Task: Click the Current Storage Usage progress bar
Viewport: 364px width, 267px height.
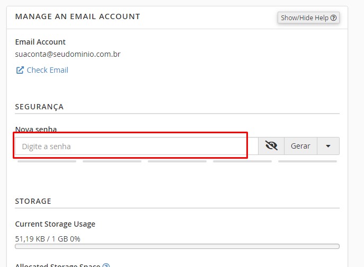Action: point(177,246)
